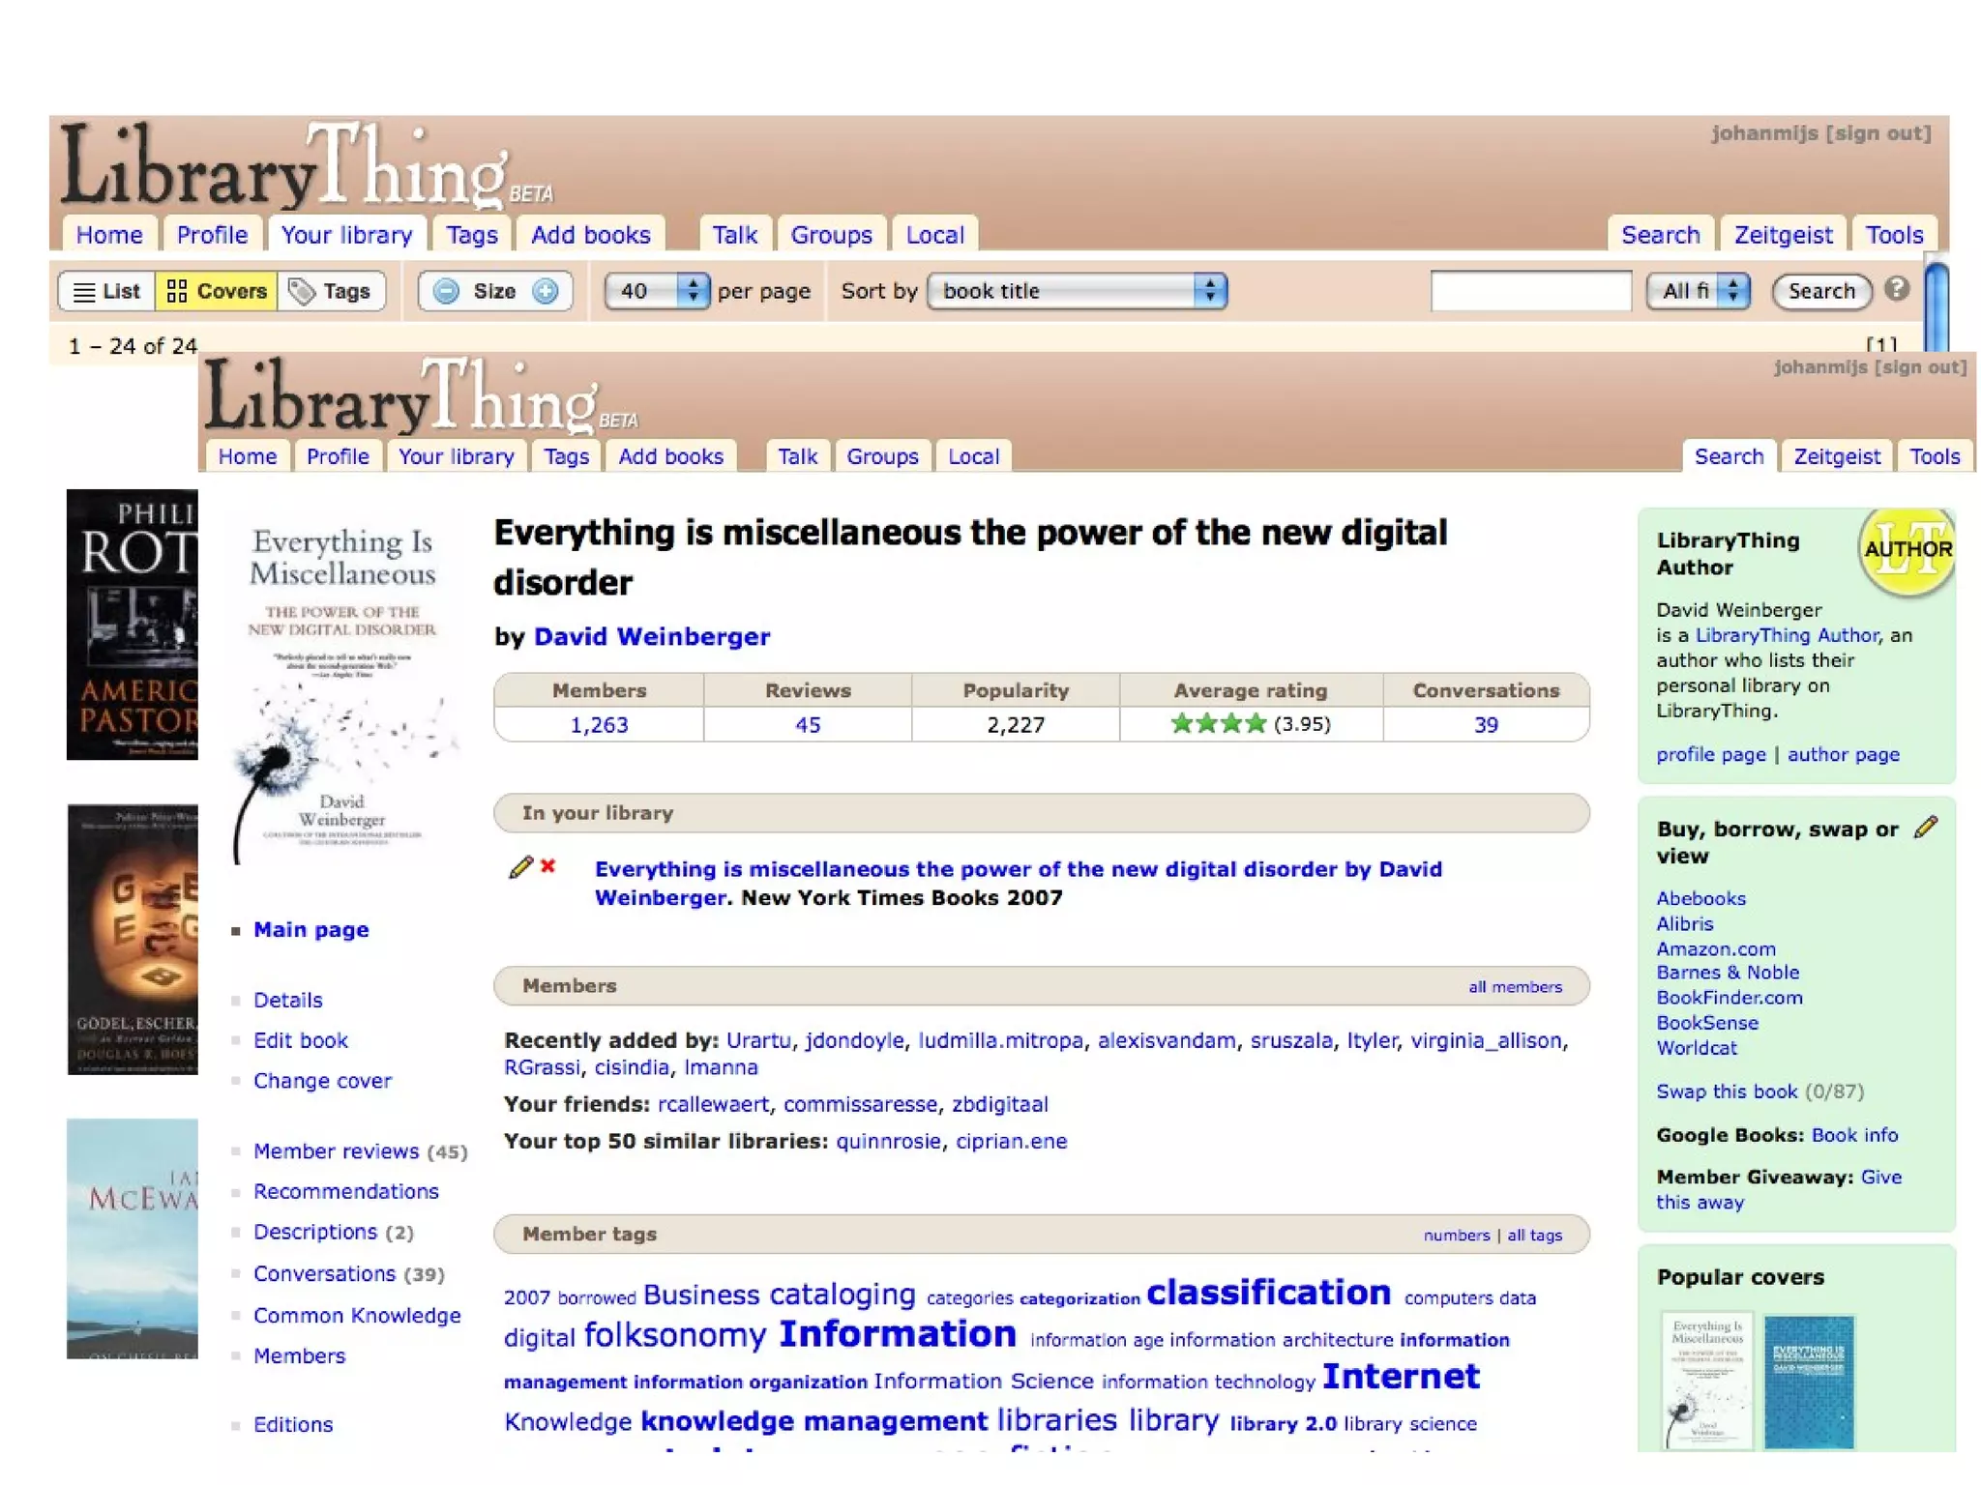This screenshot has width=1981, height=1485.
Task: Switch to List view
Action: point(106,291)
